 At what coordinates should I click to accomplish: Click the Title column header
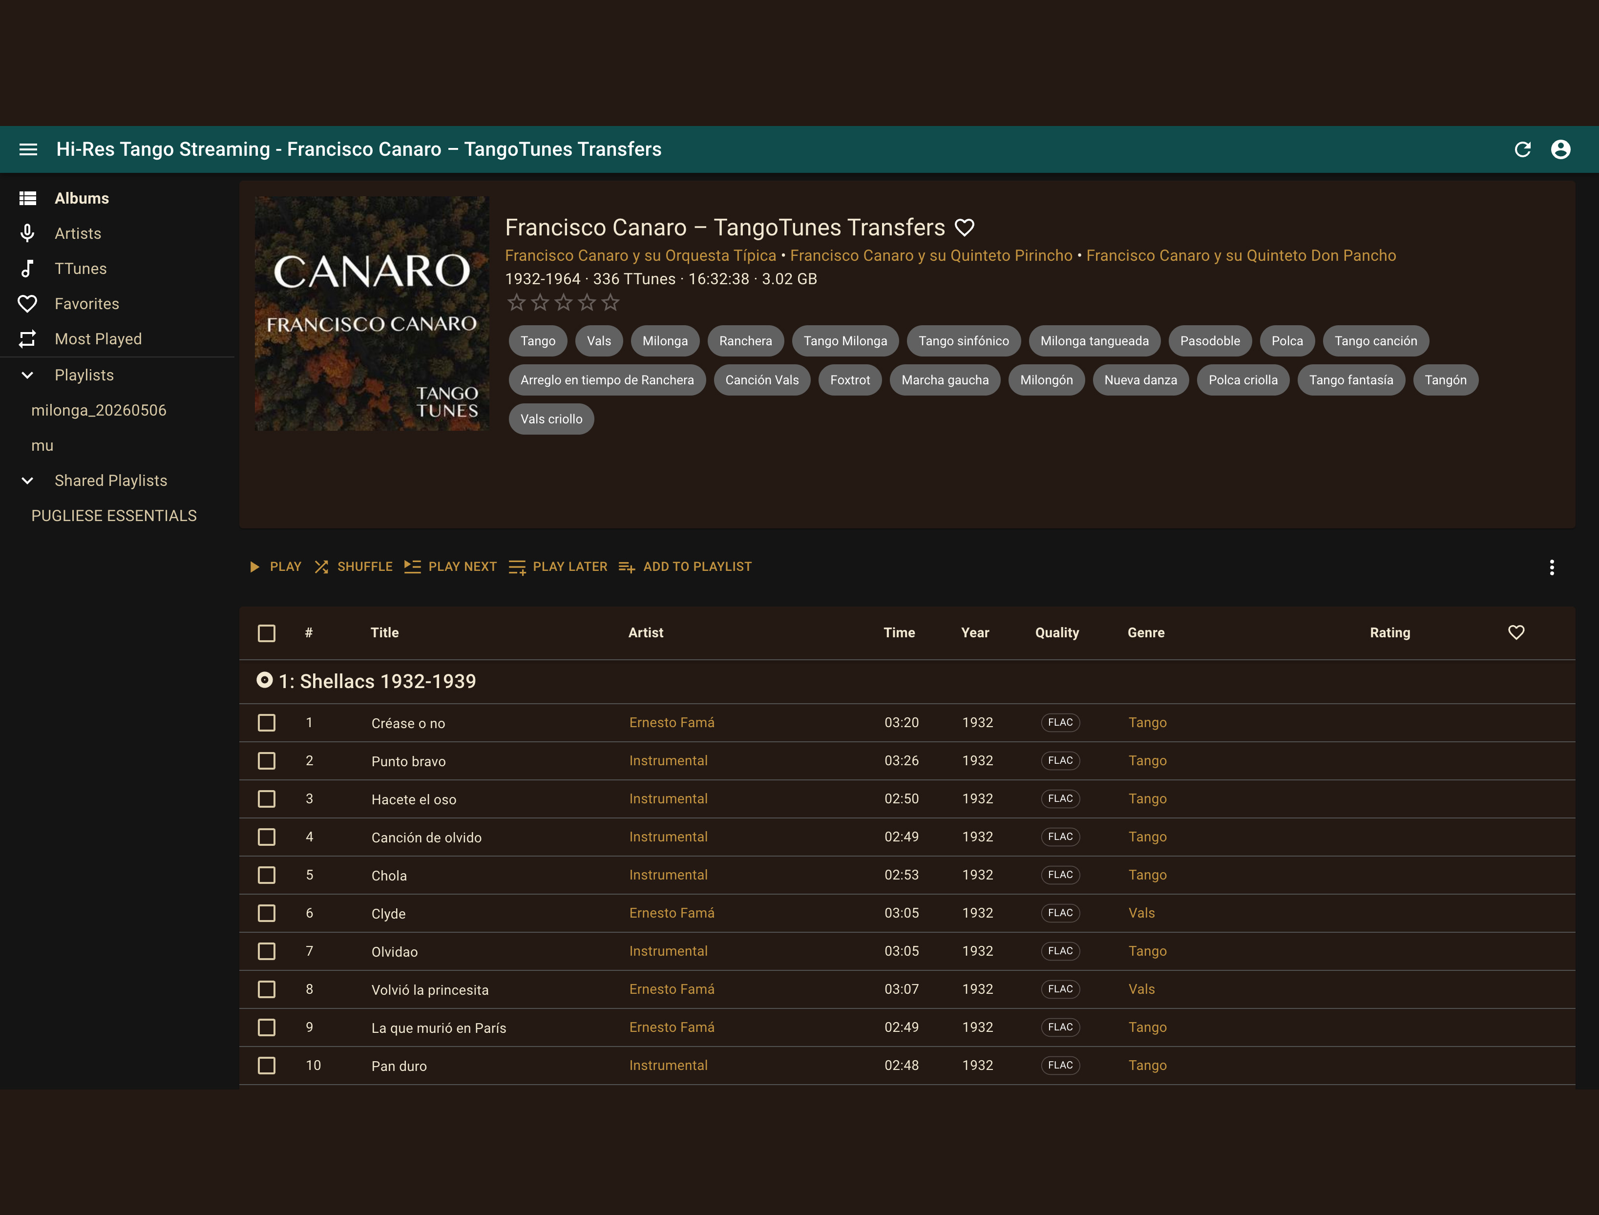point(385,633)
